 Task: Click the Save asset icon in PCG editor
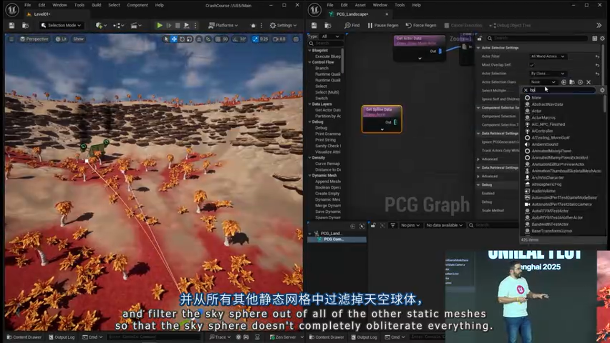[315, 25]
